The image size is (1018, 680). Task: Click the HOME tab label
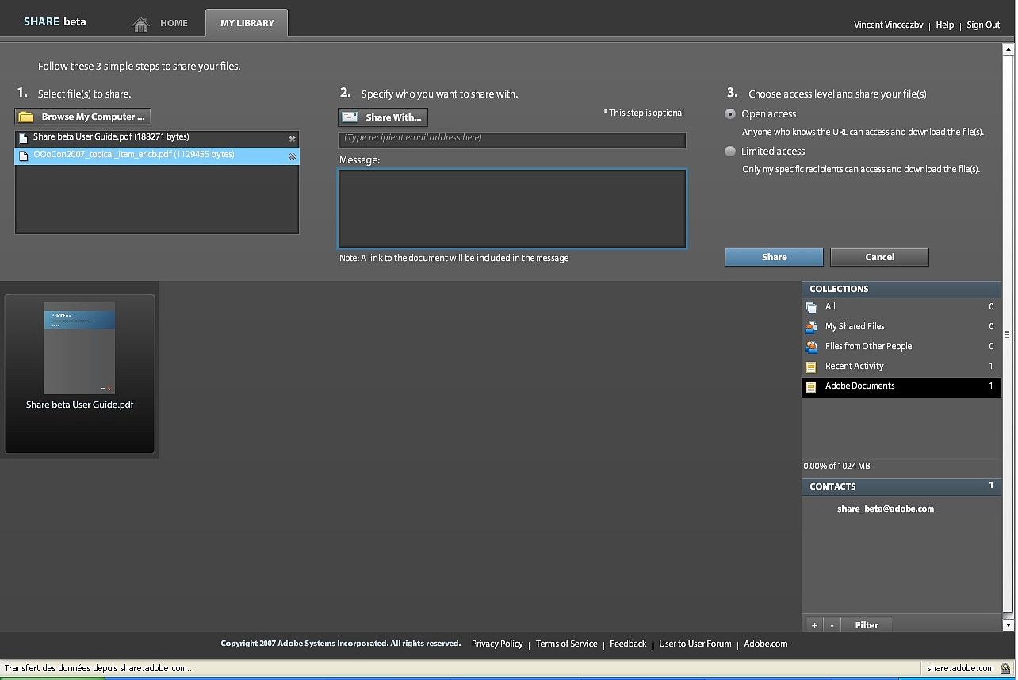174,23
